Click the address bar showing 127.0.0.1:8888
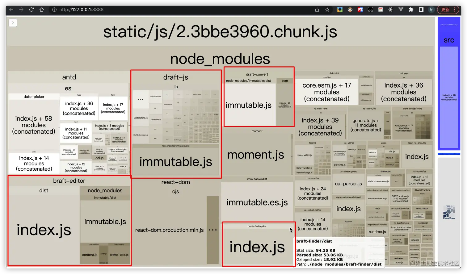This screenshot has height=274, width=467. click(x=182, y=10)
